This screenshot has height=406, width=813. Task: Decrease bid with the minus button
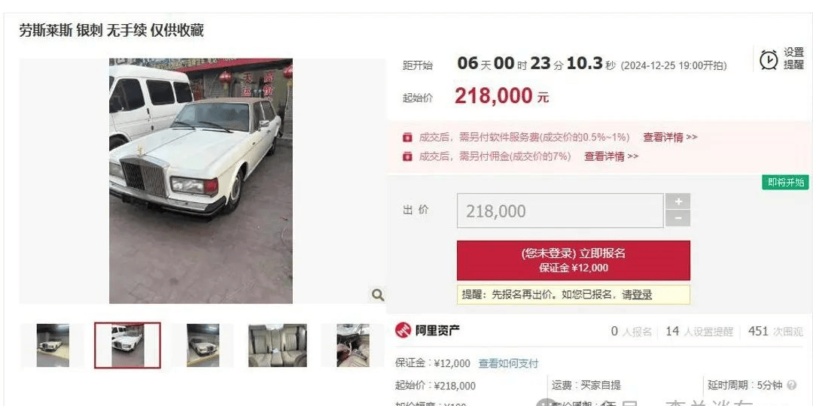678,219
